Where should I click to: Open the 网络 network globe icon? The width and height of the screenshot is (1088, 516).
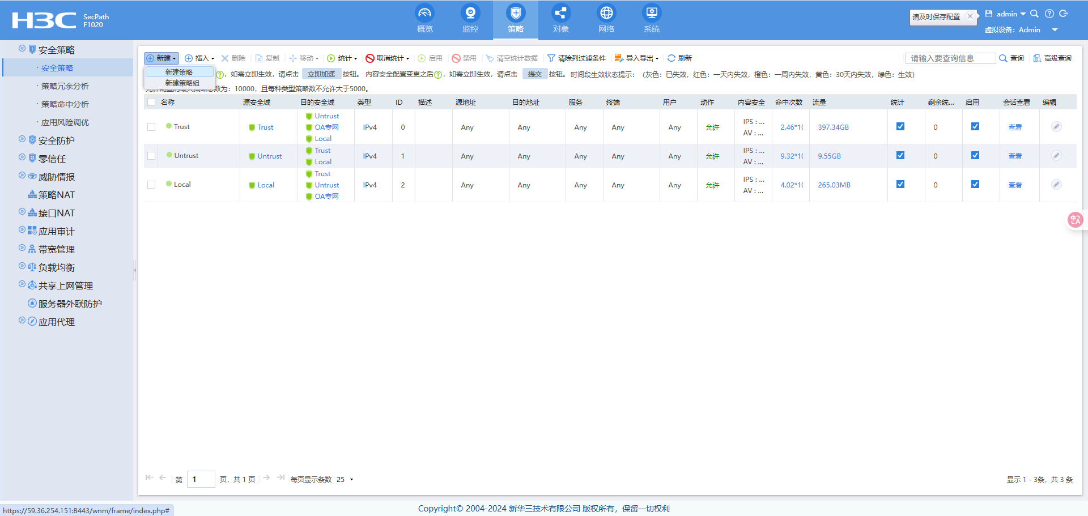point(606,14)
